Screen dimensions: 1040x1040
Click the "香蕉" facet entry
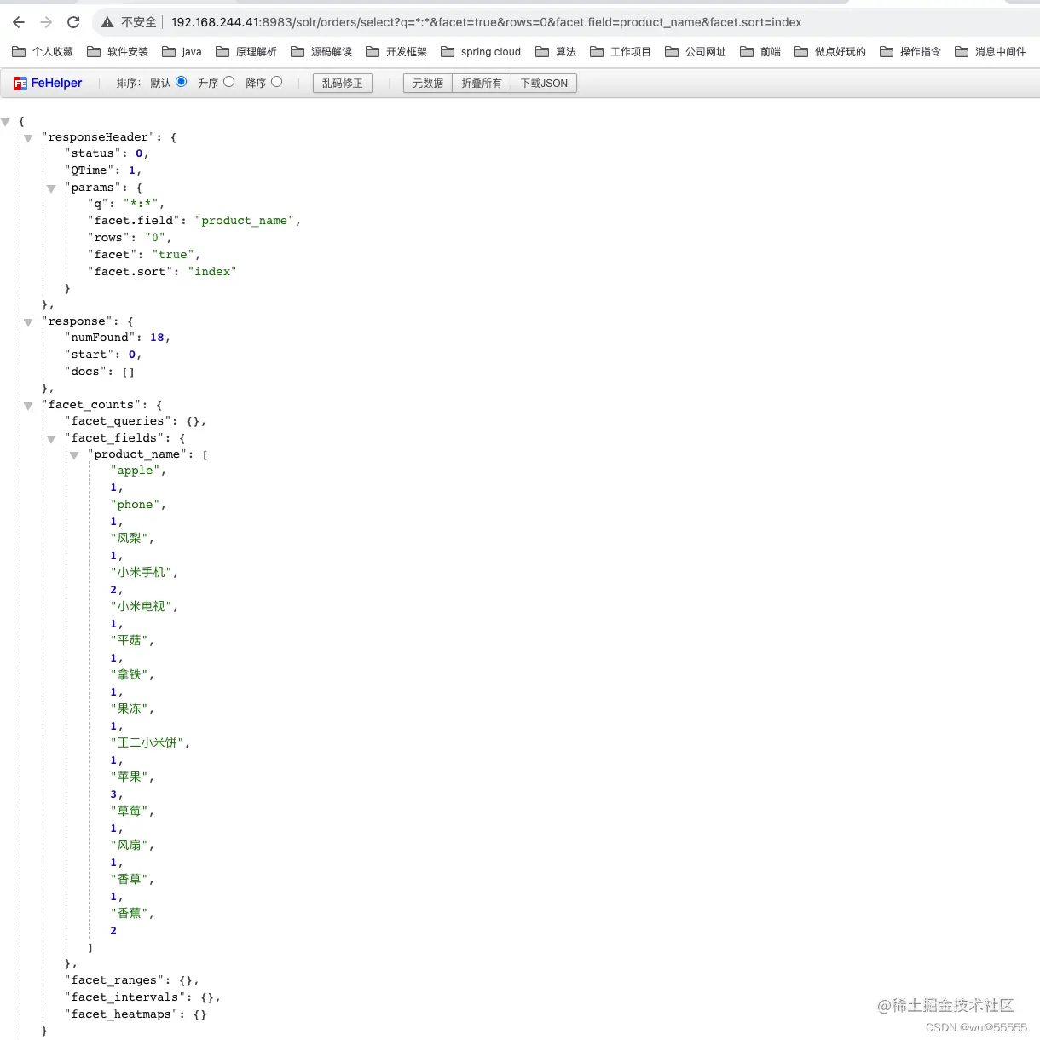130,914
